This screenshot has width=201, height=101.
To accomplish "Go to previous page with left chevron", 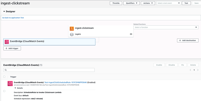I will click(x=190, y=70).
